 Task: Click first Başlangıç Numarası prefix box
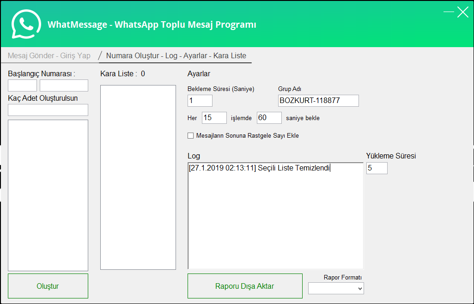pyautogui.click(x=22, y=85)
